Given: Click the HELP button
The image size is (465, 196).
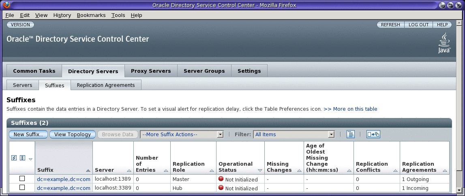Looking at the screenshot, I should [442, 25].
